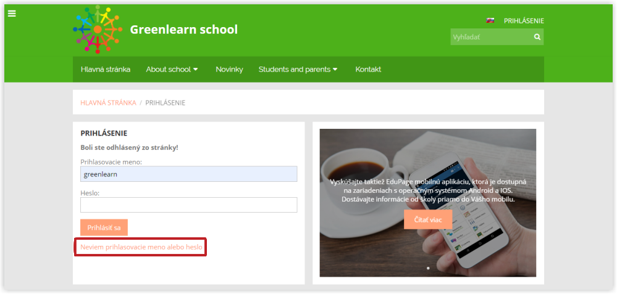Click the Boli ste odhlásený message
Image resolution: width=617 pixels, height=294 pixels.
tap(130, 148)
